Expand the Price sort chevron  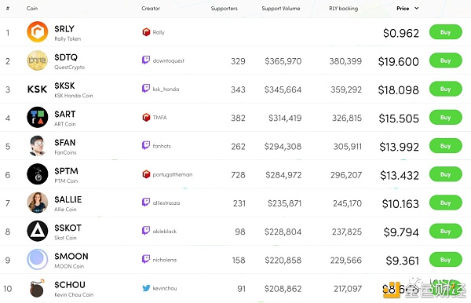tap(416, 9)
